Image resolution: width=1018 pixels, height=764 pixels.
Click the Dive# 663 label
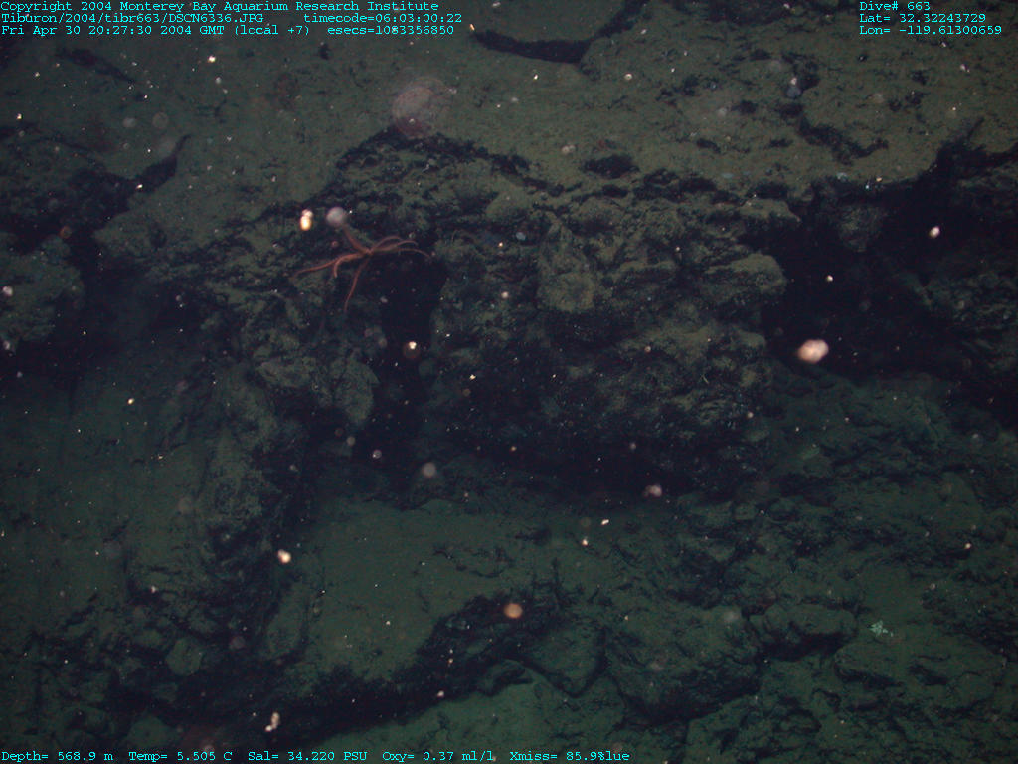[x=895, y=6]
